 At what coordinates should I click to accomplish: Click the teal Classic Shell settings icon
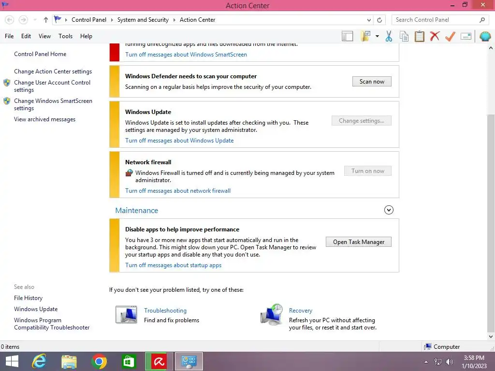tap(485, 36)
